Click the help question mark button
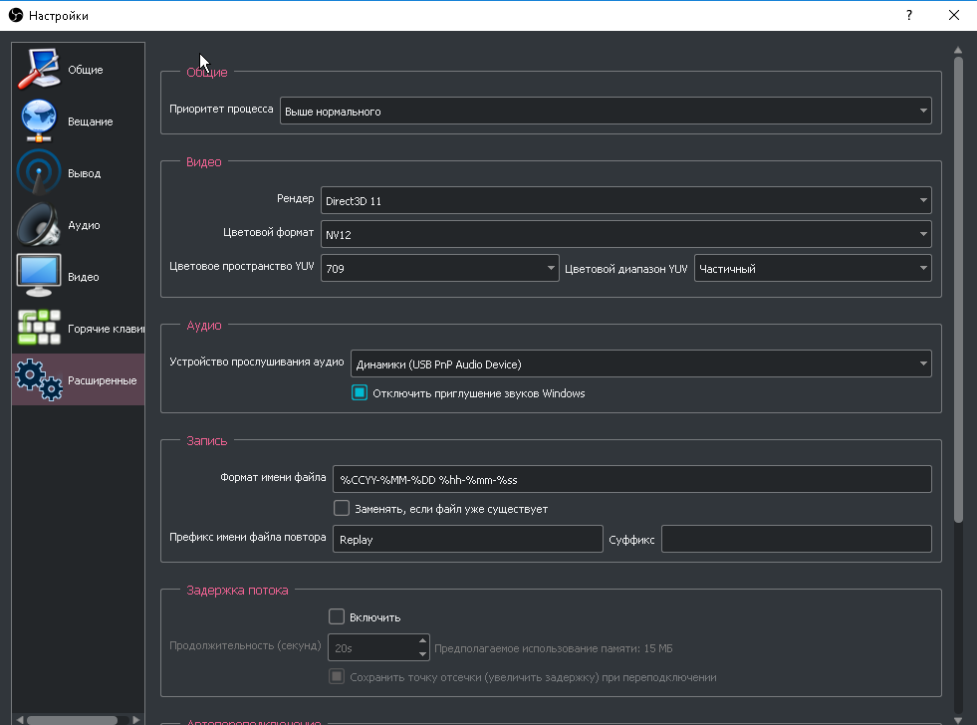977x725 pixels. tap(909, 15)
